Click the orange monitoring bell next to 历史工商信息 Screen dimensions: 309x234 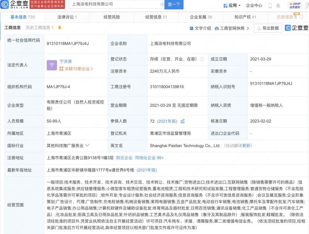[x=59, y=27]
